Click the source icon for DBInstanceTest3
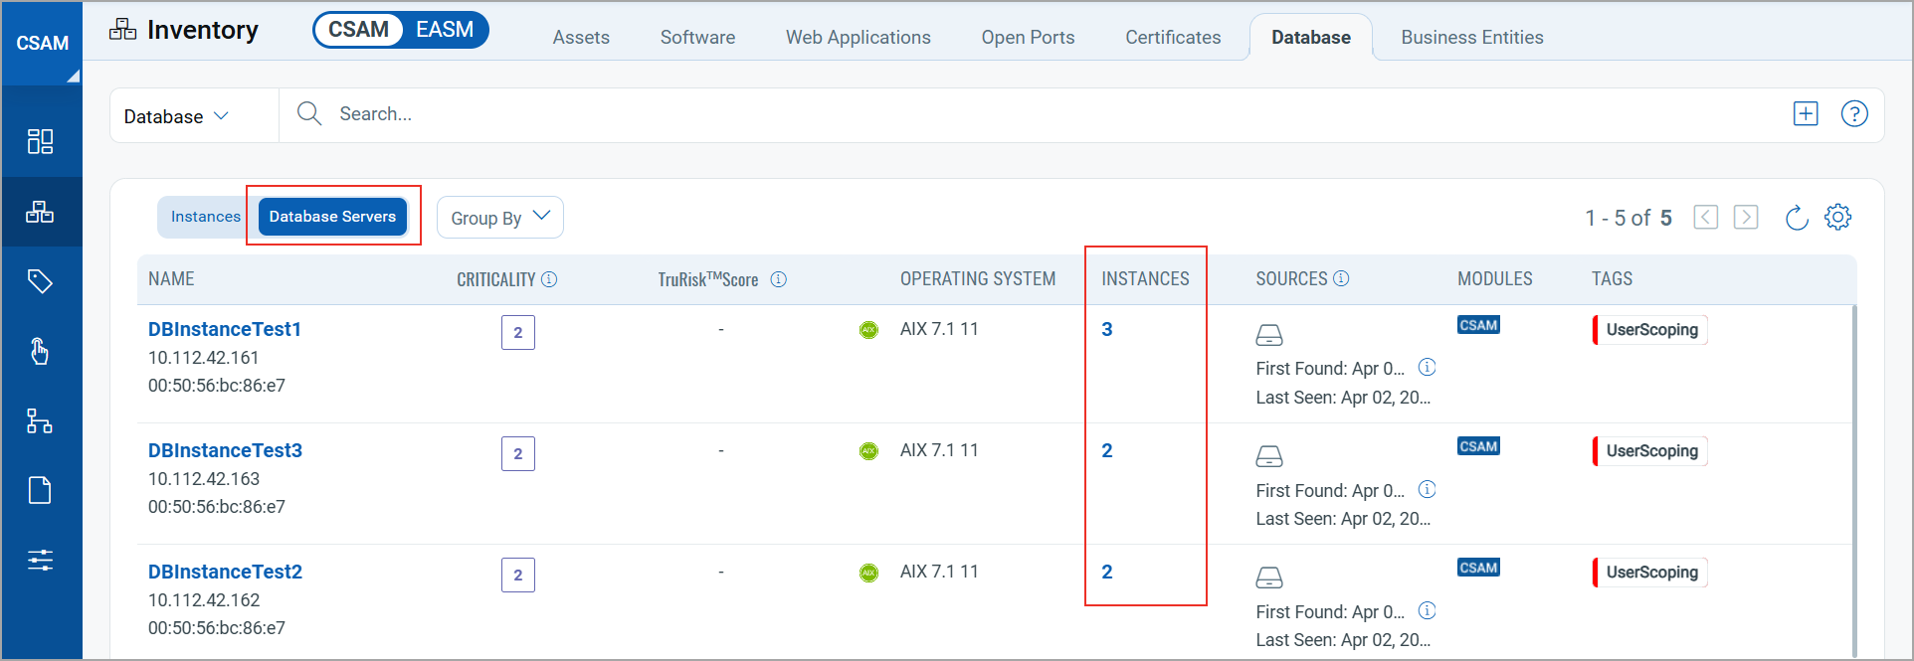1914x661 pixels. 1269,456
